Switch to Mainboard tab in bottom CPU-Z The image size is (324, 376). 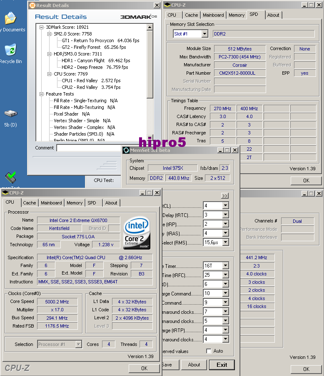point(51,203)
